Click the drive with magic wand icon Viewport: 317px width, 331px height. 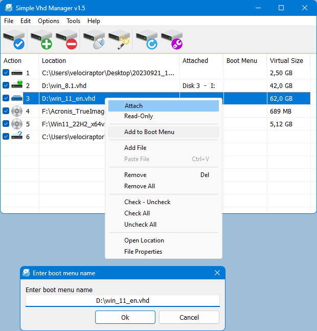(x=120, y=39)
